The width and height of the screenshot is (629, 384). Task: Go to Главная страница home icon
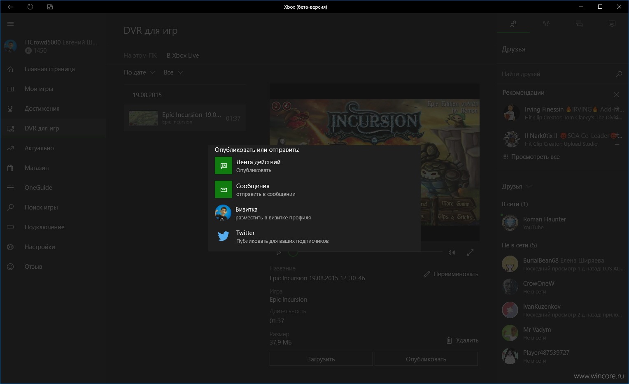pos(11,69)
